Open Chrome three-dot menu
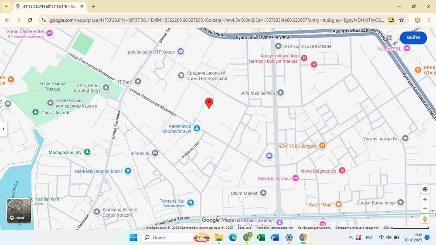This screenshot has width=436, height=245. (429, 20)
